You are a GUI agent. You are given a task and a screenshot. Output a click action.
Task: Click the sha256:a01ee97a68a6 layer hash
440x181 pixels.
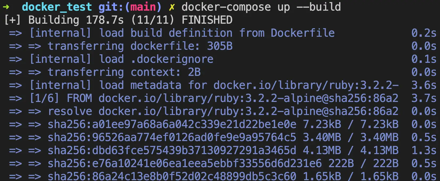(x=172, y=125)
